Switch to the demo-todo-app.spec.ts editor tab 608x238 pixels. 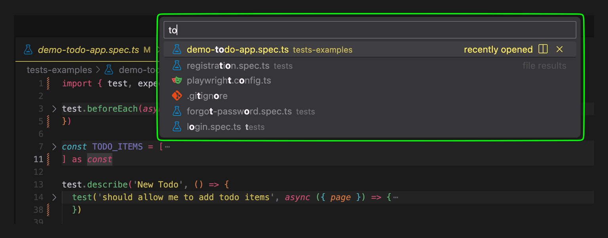tap(89, 50)
